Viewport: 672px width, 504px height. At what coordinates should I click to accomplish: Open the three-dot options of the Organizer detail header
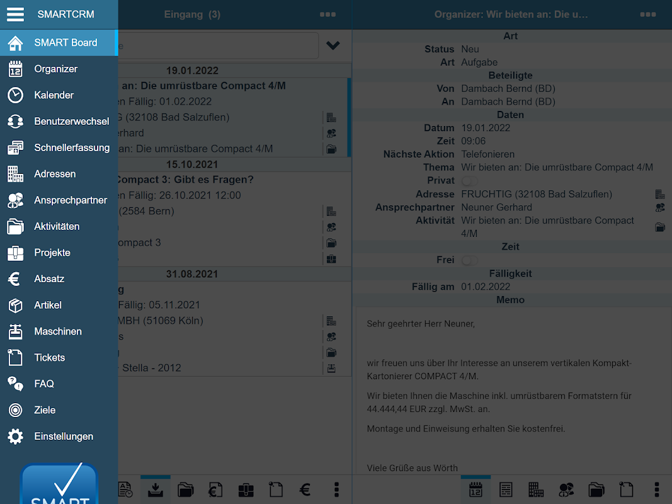(x=648, y=14)
